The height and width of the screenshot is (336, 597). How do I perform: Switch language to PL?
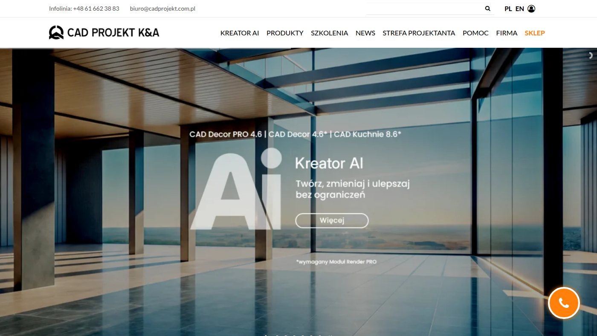pos(508,9)
